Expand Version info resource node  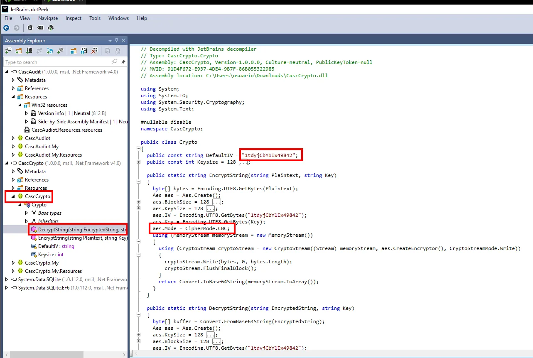[x=27, y=113]
